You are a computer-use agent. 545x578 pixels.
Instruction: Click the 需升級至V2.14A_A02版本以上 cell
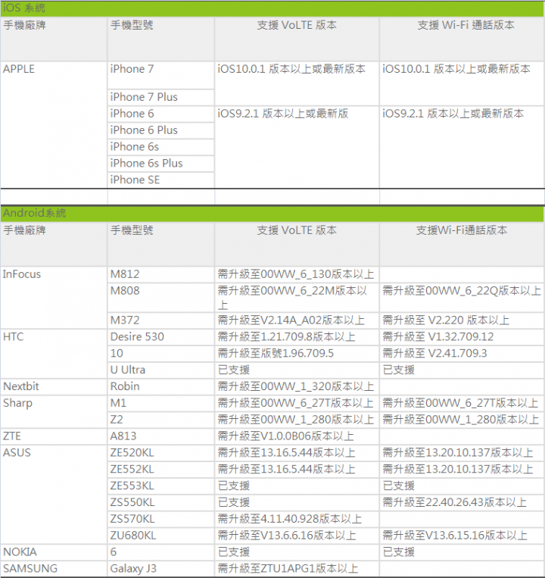[x=297, y=320]
